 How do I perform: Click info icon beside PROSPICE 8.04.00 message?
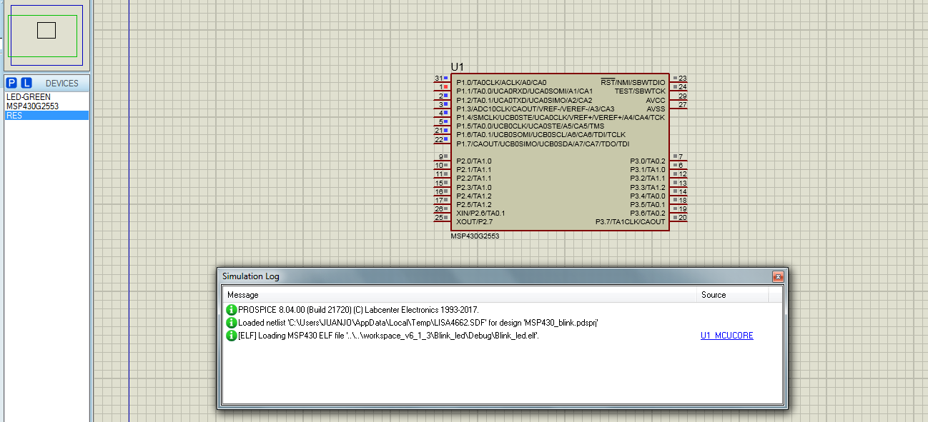point(231,310)
